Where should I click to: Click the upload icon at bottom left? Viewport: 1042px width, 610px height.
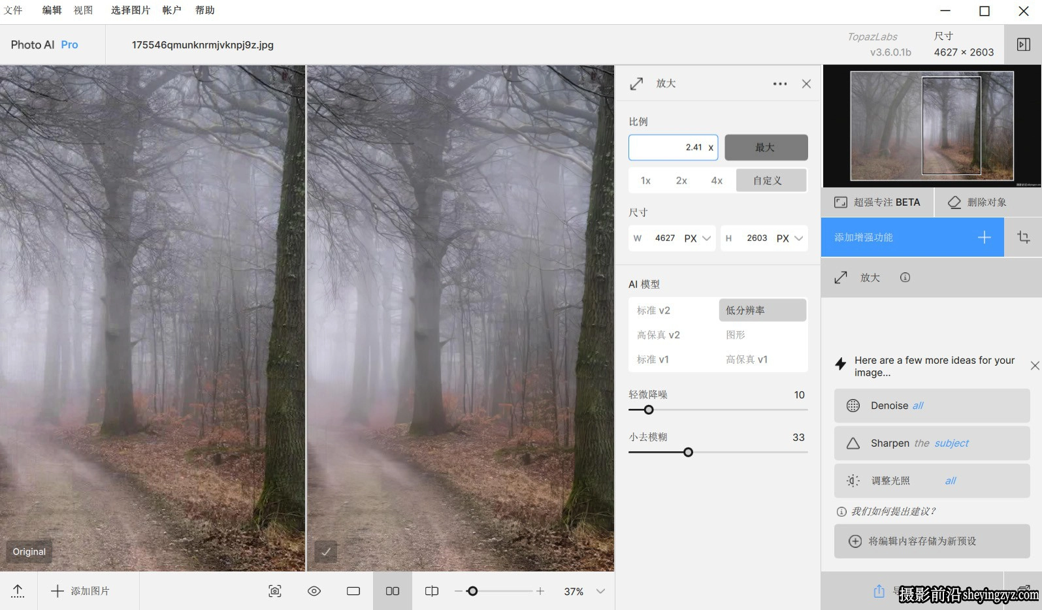(x=18, y=591)
